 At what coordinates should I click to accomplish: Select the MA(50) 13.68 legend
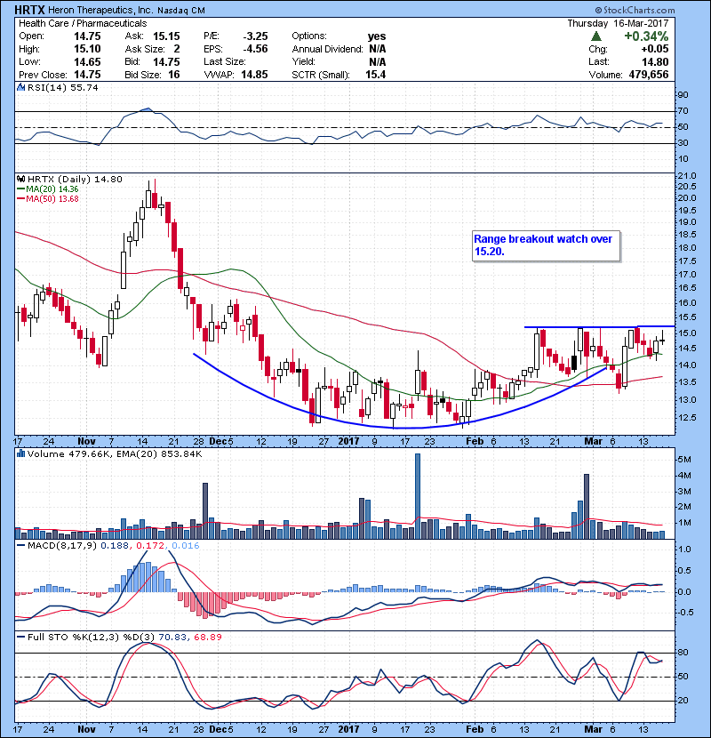click(47, 198)
